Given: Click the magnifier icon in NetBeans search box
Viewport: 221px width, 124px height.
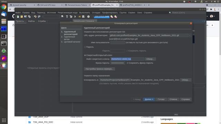Looking at the screenshot, I should pyautogui.click(x=170, y=13).
